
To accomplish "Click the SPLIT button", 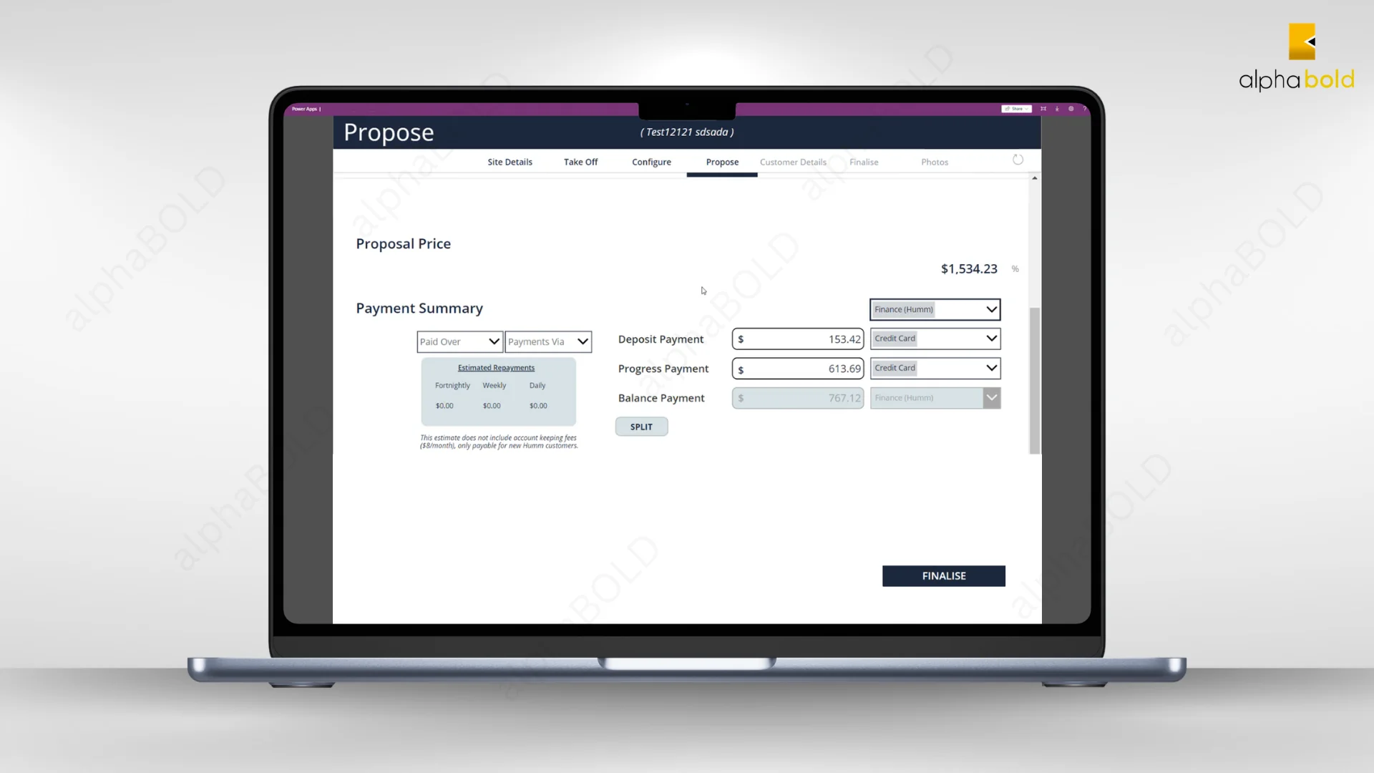I will coord(640,426).
